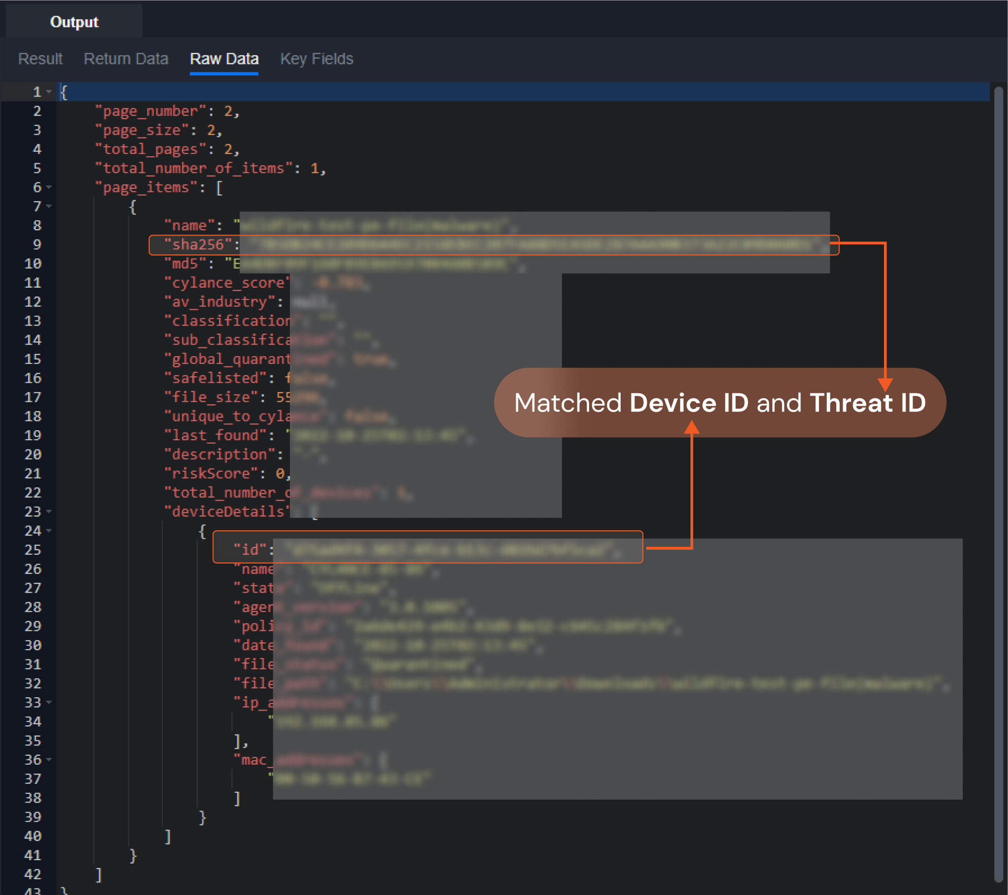1008x895 pixels.
Task: Click the page_number key on line 2
Action: [151, 111]
